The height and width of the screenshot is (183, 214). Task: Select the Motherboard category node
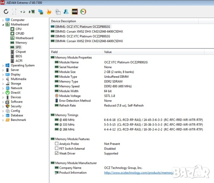point(20,24)
